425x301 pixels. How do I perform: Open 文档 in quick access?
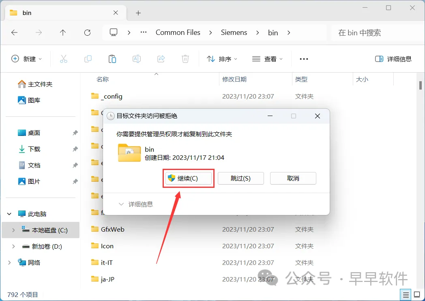(34, 165)
